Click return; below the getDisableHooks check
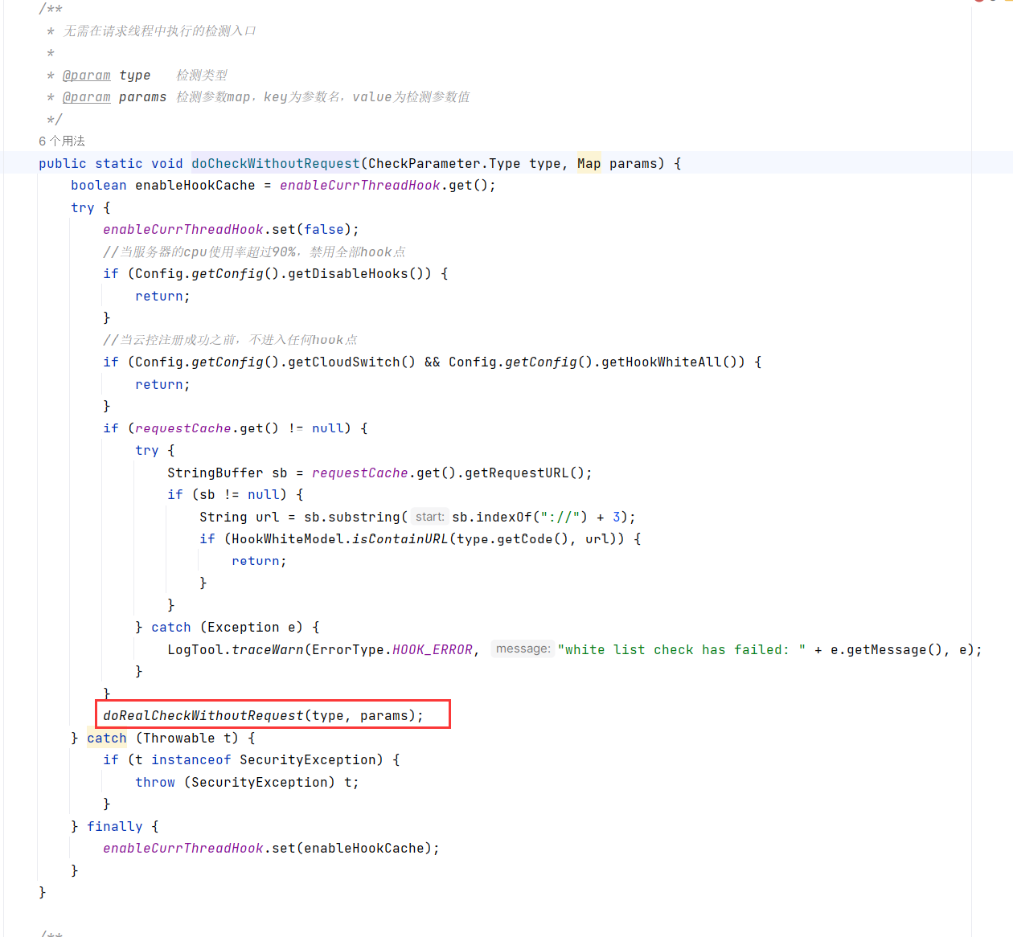Screen dimensions: 1013x937 (x=162, y=296)
